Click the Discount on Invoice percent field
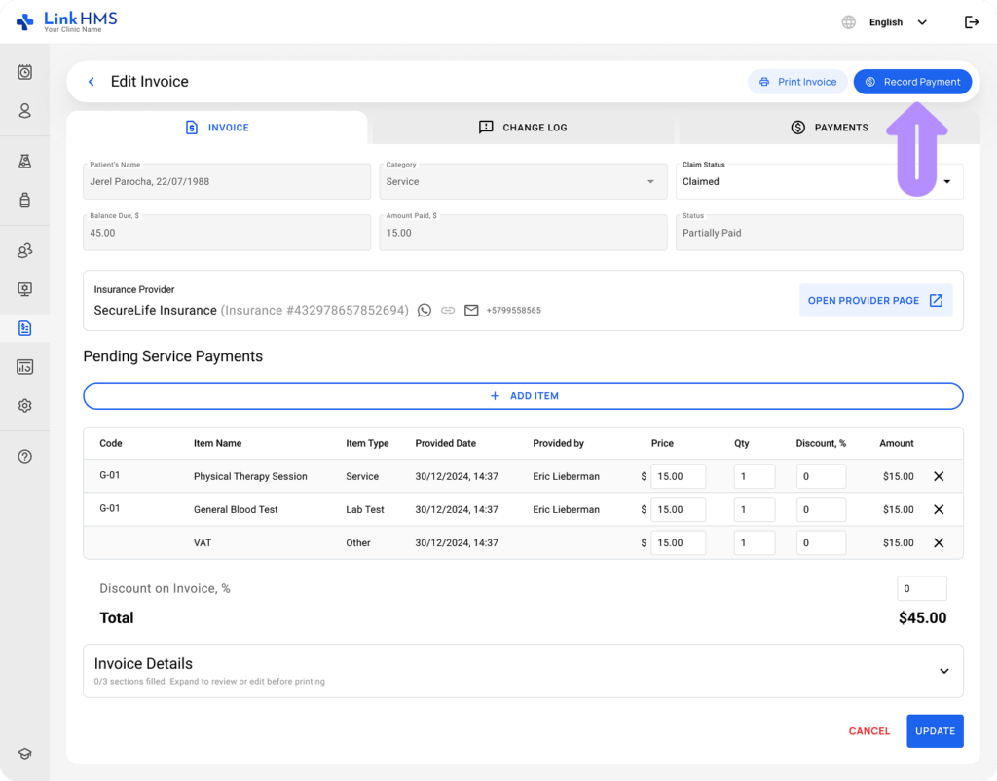This screenshot has height=781, width=997. 922,588
